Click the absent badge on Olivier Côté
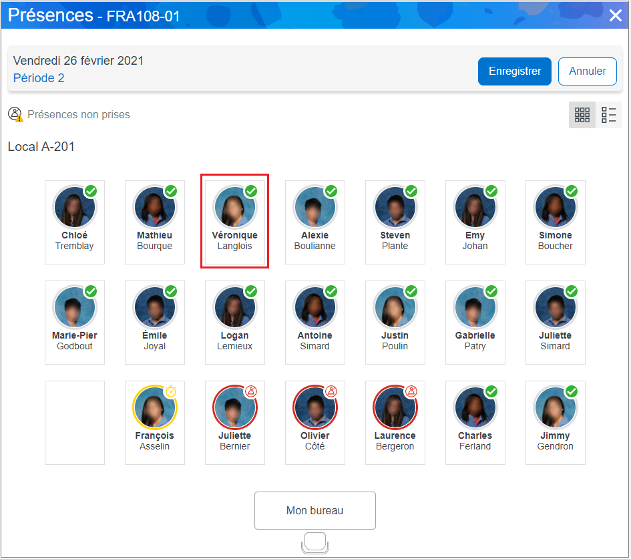Image resolution: width=631 pixels, height=559 pixels. point(331,391)
